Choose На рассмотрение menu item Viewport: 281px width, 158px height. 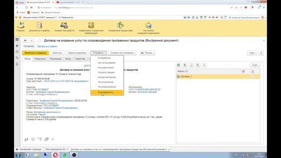107,77
